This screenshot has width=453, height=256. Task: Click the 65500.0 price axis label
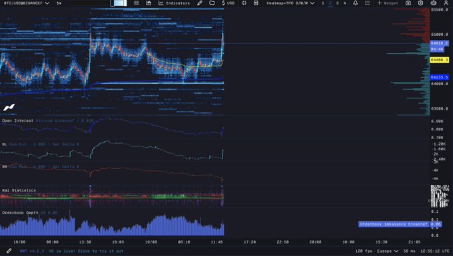pyautogui.click(x=439, y=9)
